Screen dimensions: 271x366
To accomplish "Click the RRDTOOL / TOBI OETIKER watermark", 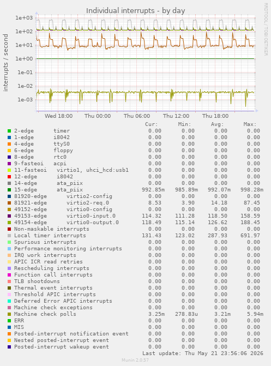I will [x=266, y=29].
